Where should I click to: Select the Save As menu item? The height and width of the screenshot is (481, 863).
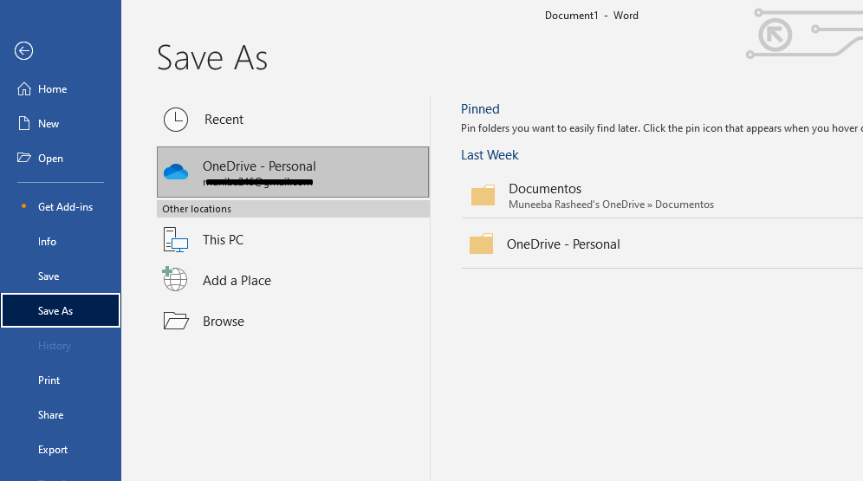point(55,311)
